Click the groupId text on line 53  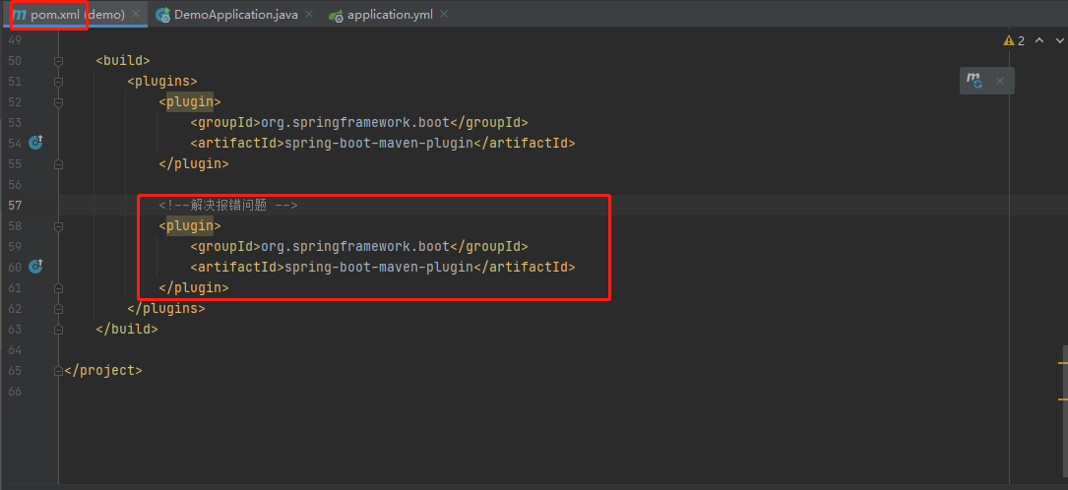click(x=359, y=122)
